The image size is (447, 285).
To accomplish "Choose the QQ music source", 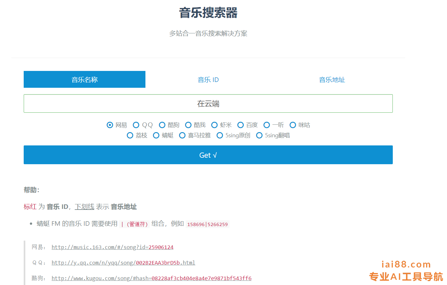I will [136, 125].
